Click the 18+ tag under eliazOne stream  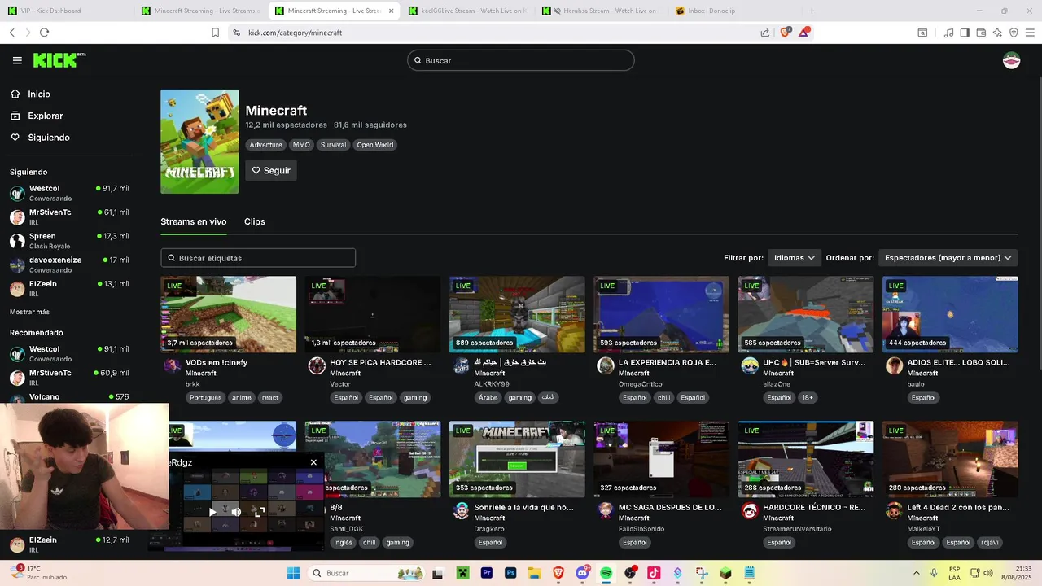(807, 398)
